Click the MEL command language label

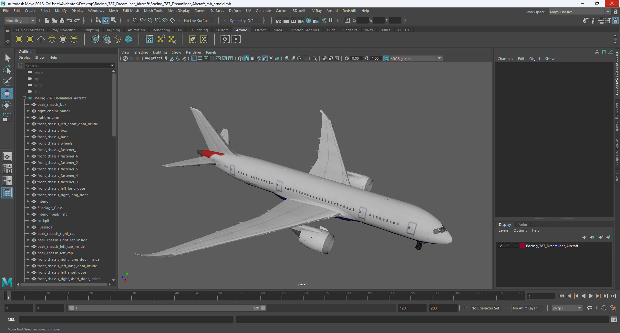[x=11, y=319]
